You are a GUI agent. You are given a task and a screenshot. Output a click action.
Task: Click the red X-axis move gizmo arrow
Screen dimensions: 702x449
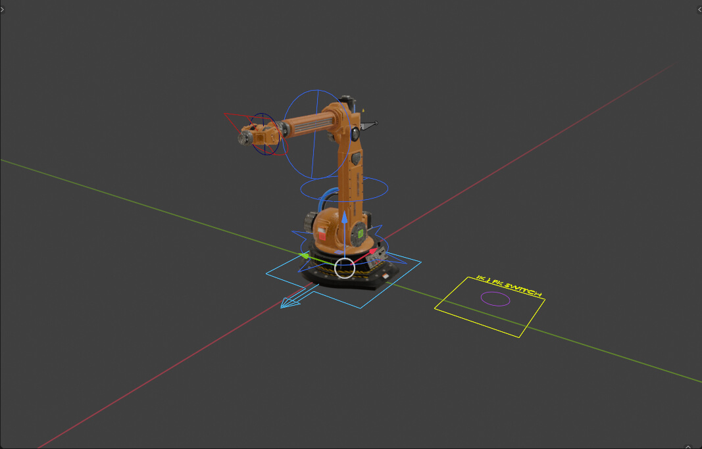[x=373, y=252]
